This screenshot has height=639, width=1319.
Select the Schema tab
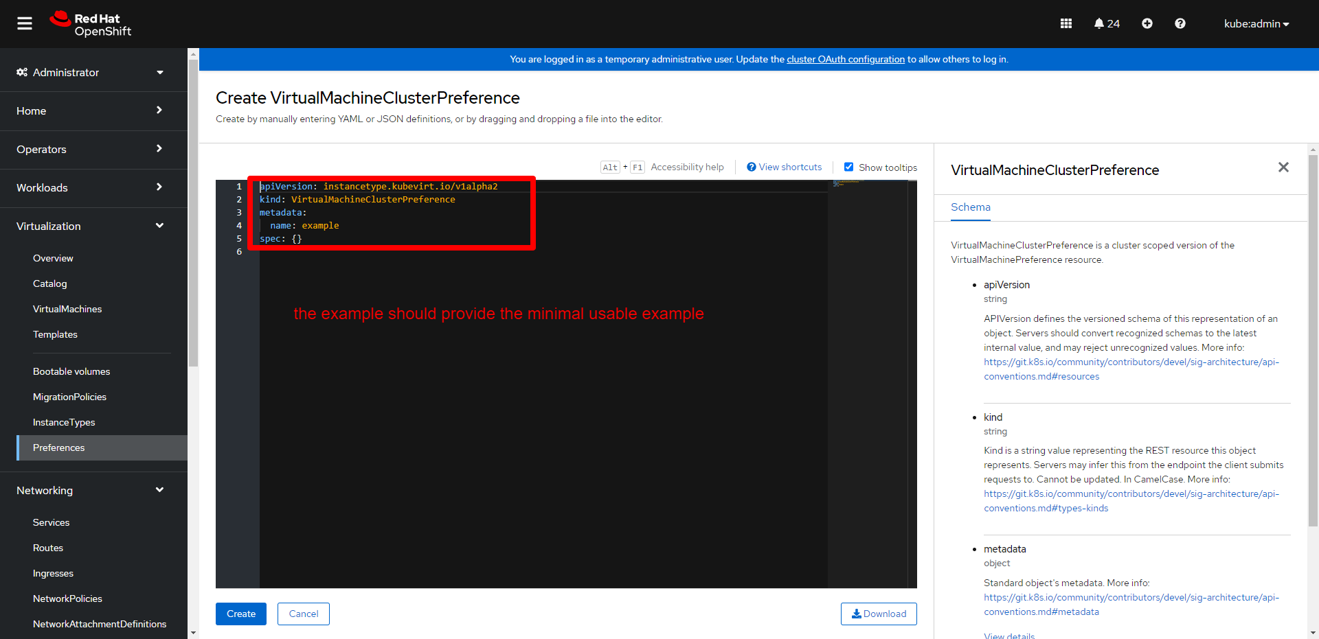coord(971,207)
